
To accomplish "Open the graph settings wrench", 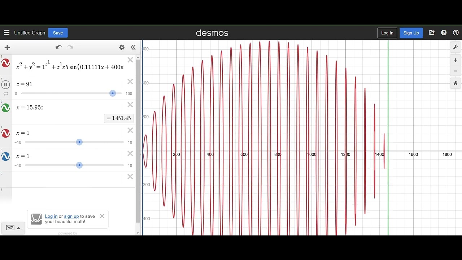I will click(x=455, y=47).
